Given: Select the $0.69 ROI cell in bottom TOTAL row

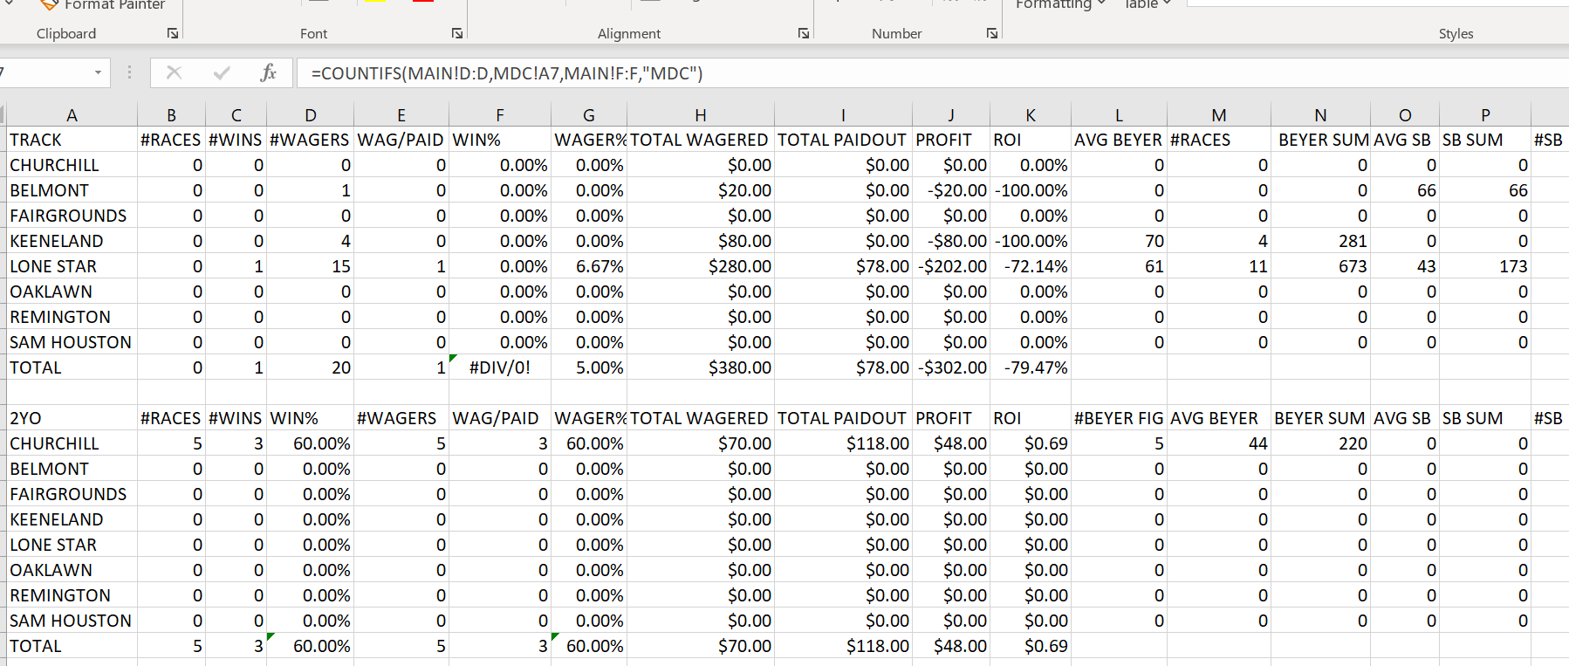Looking at the screenshot, I should [x=1031, y=646].
